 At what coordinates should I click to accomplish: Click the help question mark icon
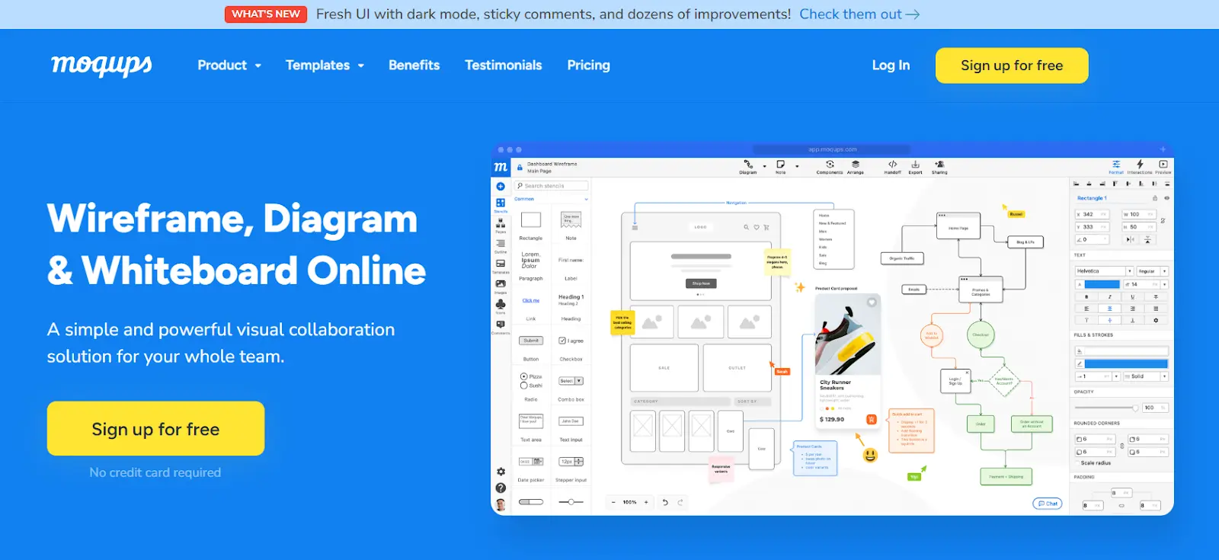point(501,488)
